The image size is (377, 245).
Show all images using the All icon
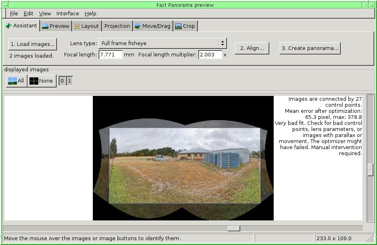click(x=13, y=81)
